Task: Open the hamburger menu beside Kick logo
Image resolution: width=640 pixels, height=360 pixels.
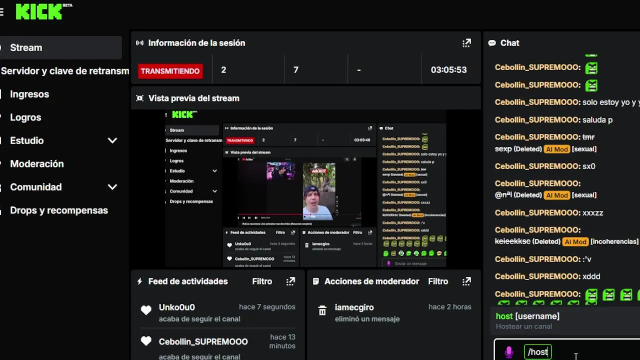Action: (x=1, y=12)
